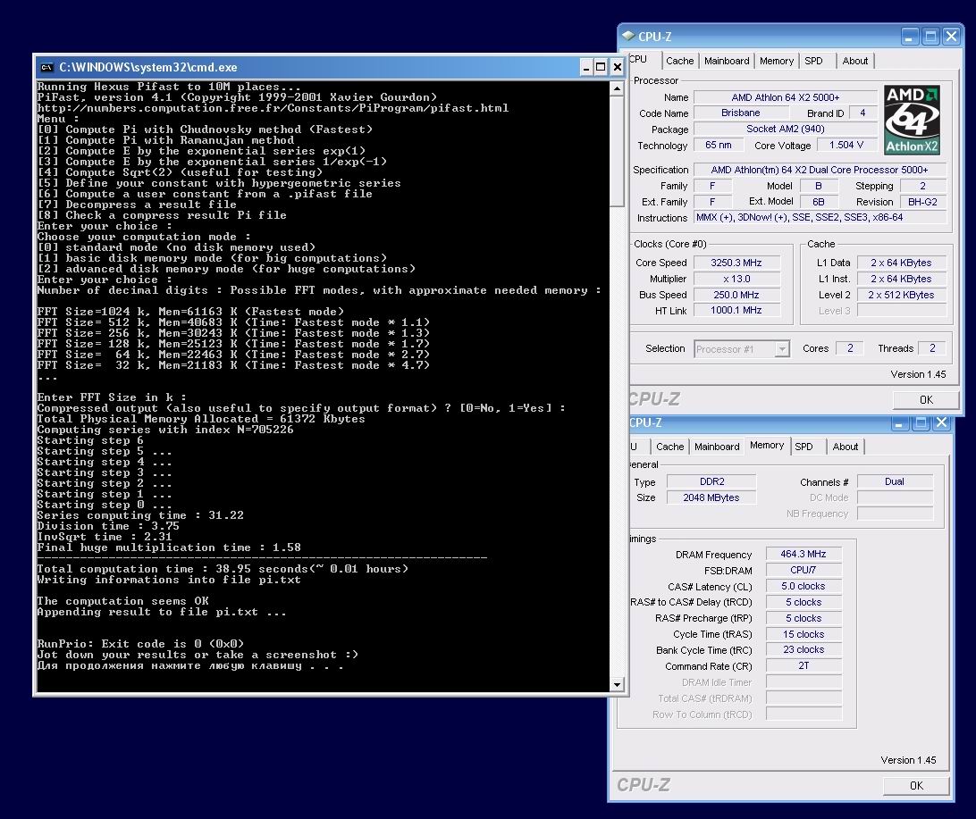Open the SPD tab in lower CPU-Z window
976x819 pixels.
[804, 447]
